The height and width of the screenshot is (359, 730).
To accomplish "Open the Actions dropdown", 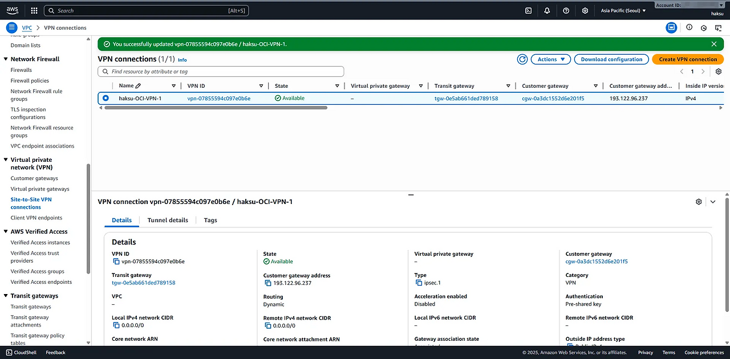I will 550,59.
